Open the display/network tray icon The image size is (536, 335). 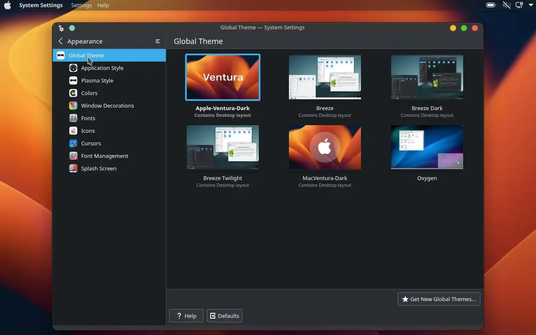tap(519, 5)
